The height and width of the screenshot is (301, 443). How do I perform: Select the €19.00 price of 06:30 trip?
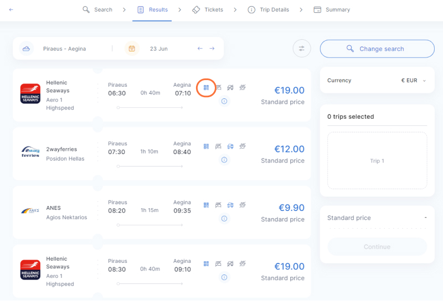point(289,91)
